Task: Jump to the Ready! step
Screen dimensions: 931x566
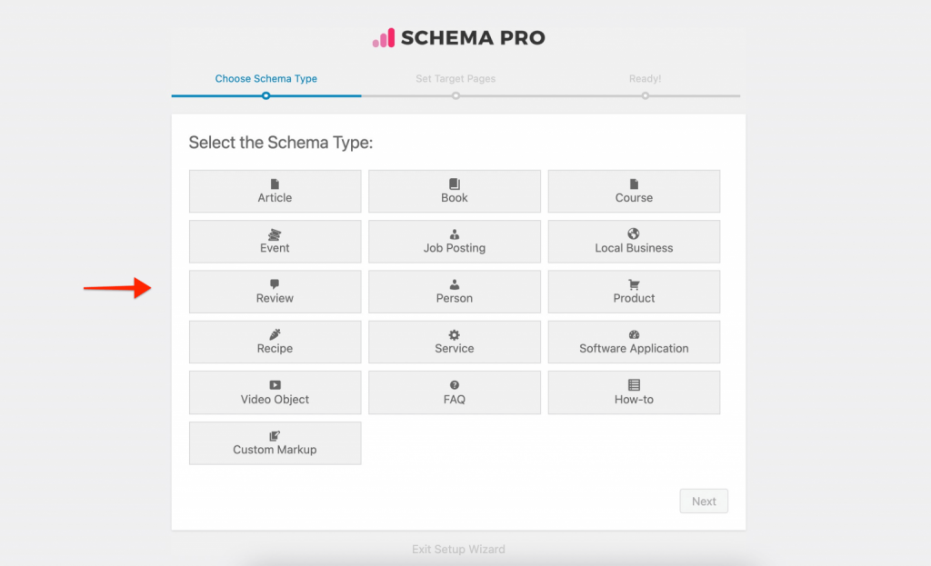Action: point(645,79)
